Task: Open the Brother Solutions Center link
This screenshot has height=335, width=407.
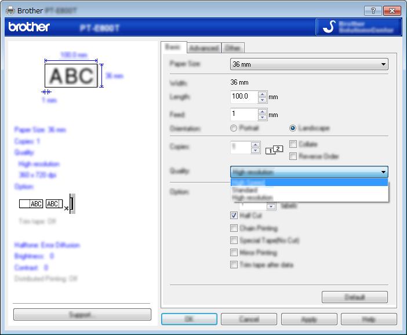Action: (359, 27)
